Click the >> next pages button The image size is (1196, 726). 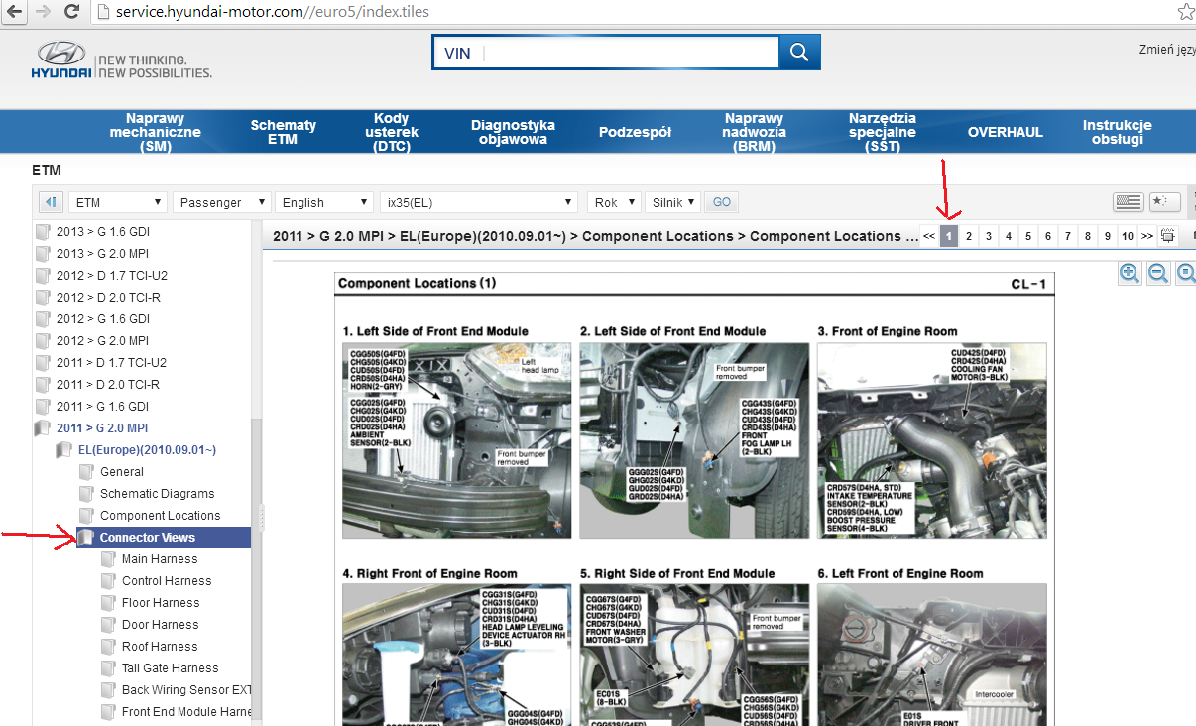tap(1146, 236)
